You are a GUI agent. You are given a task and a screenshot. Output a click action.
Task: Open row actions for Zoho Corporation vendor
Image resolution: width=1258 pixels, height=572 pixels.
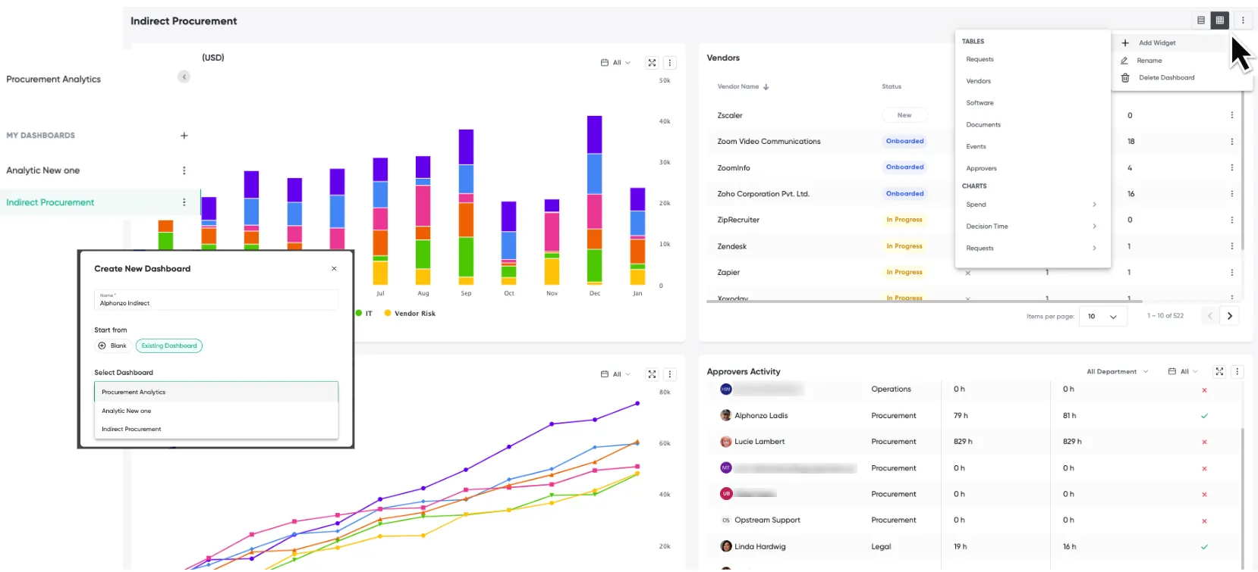coord(1231,194)
